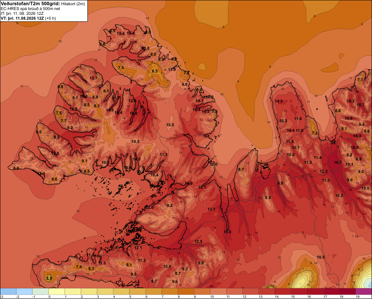Click the 15.1 temperature label near the fjord
372x299 pixels.
202,187
